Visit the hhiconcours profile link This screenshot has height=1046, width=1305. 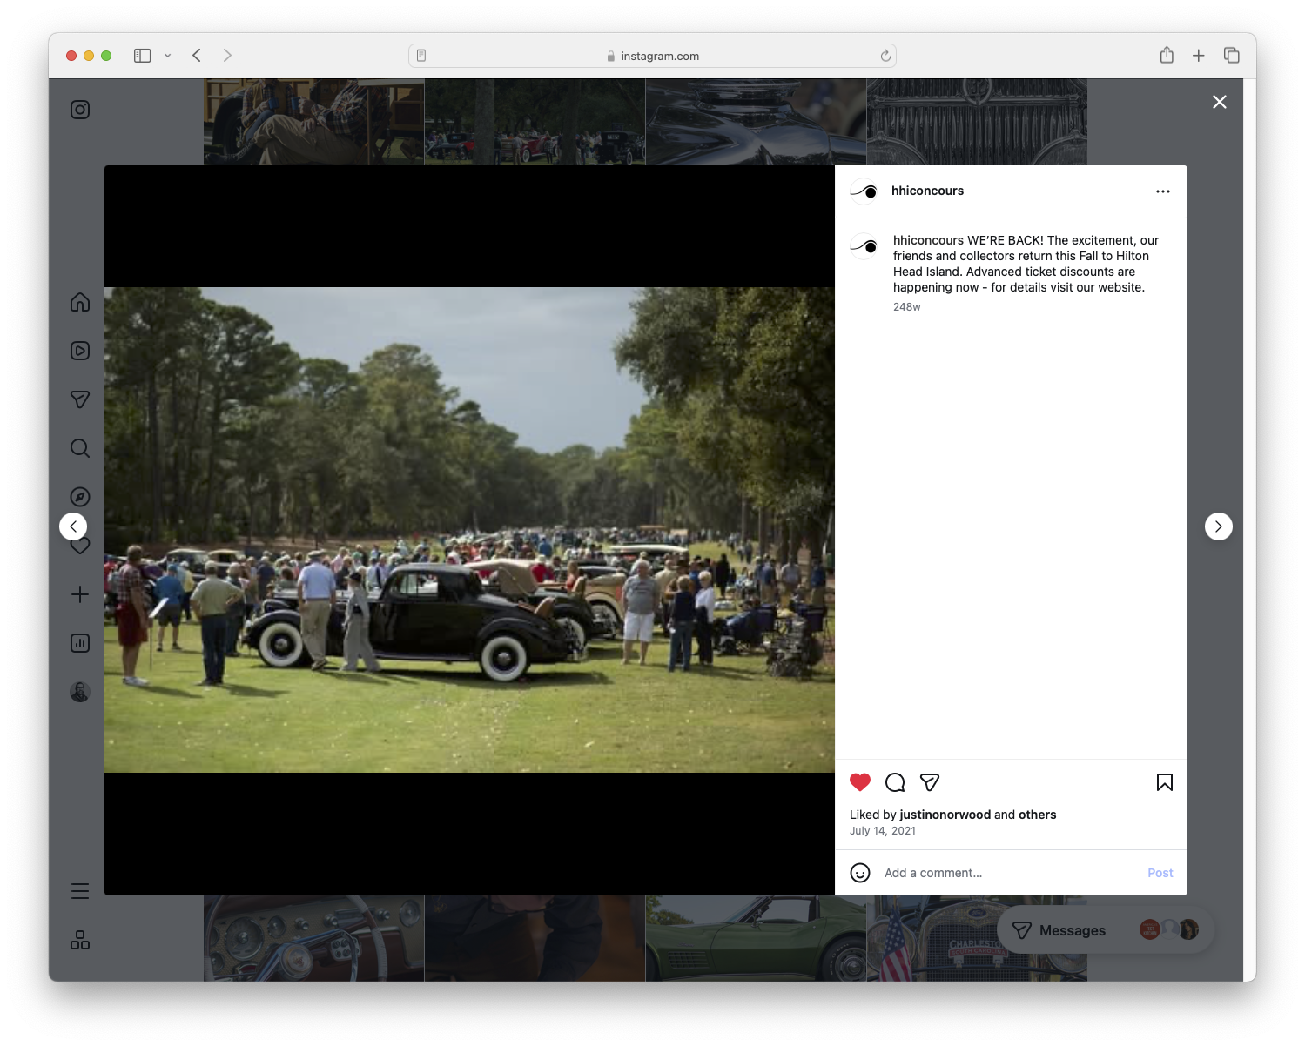[x=928, y=191]
